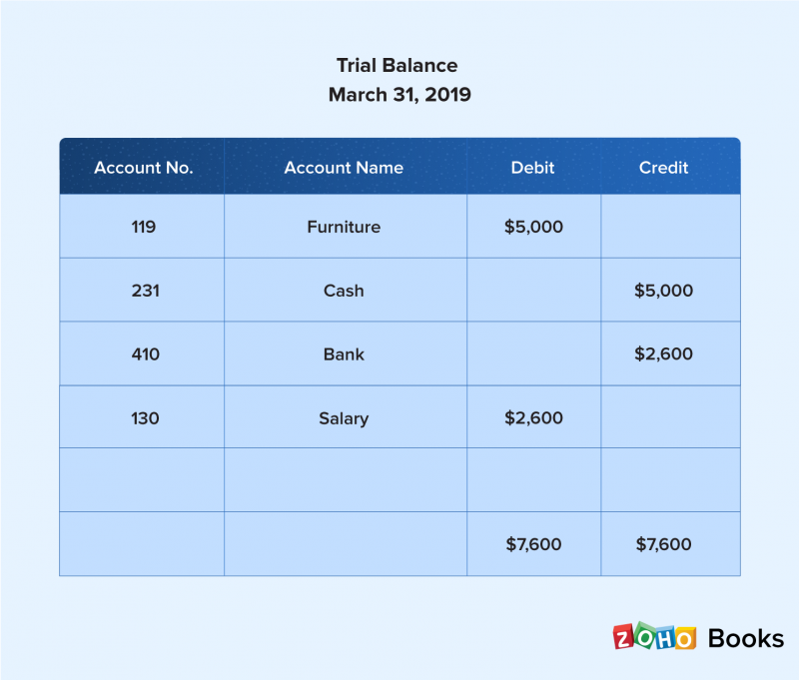The image size is (799, 680).
Task: Select the Bank credit $2,600 cell
Action: point(670,353)
